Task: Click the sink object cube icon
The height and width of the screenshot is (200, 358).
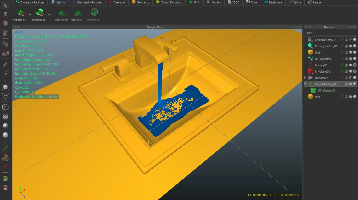Action: (310, 97)
